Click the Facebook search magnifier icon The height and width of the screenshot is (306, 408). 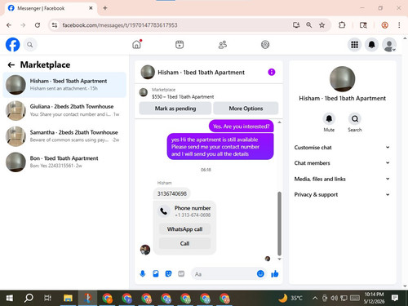pos(30,45)
